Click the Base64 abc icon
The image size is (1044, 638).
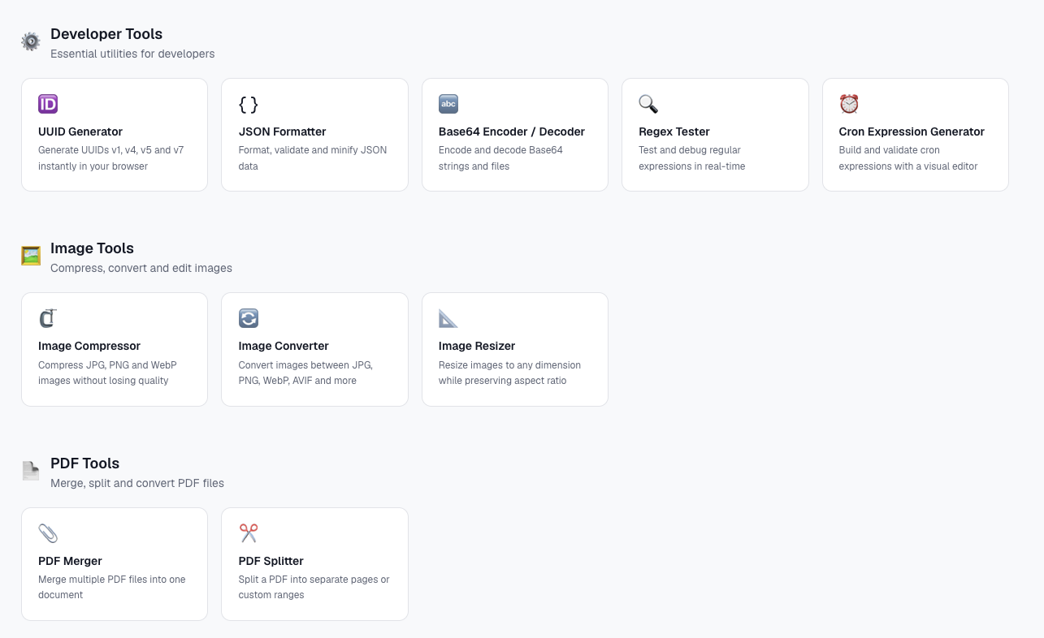coord(448,104)
